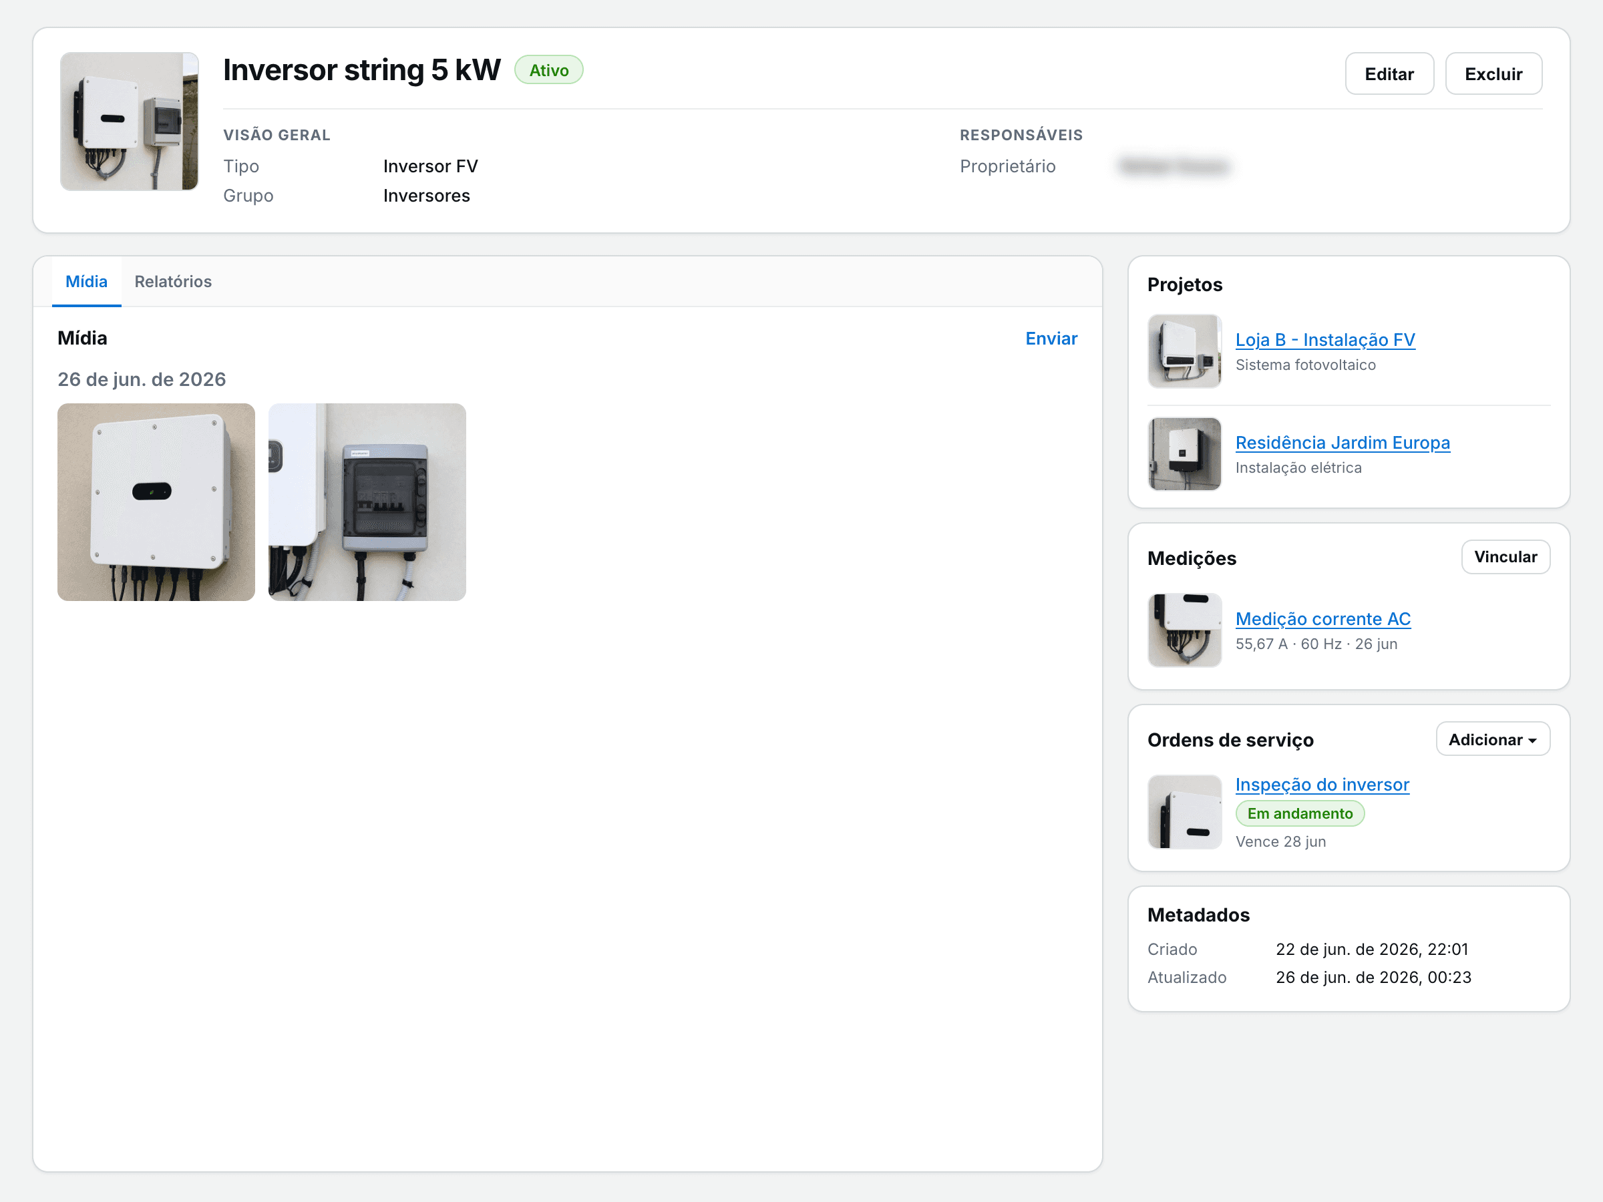
Task: Click '55,67 A · 60 Hz · 26 jun' details
Action: click(1316, 643)
